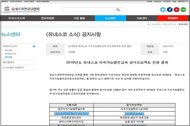Viewport: 190px width, 126px height.
Task: Click 유네스코 소식 in the breadcrumb
Action: point(169,24)
